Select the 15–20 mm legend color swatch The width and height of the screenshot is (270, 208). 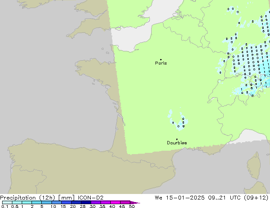(x=66, y=202)
